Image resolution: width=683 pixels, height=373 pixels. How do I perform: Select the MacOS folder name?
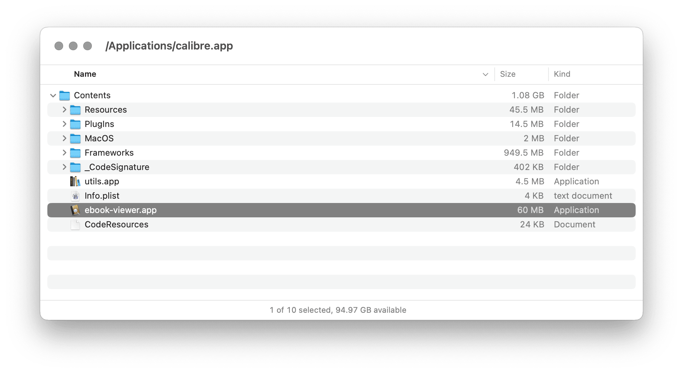point(99,138)
